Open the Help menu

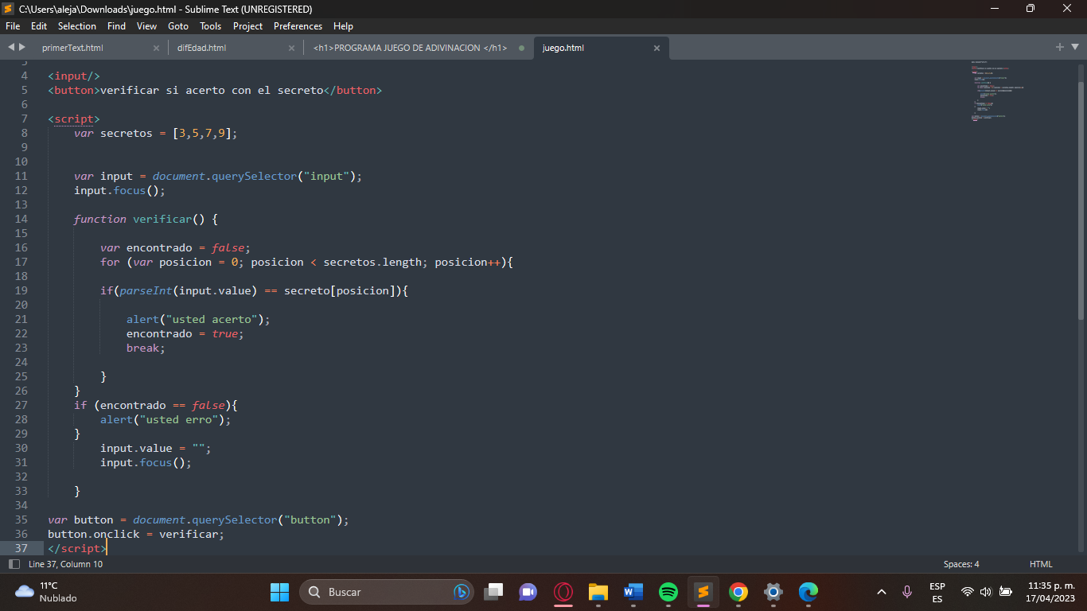point(344,26)
